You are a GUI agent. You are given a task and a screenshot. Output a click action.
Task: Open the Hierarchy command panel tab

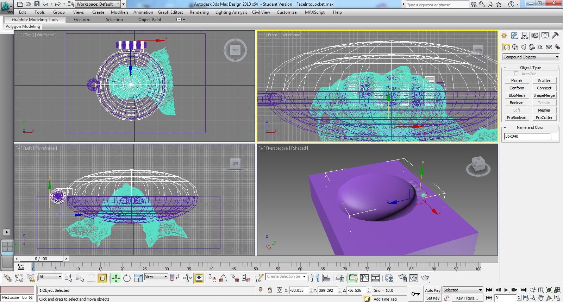pyautogui.click(x=525, y=35)
